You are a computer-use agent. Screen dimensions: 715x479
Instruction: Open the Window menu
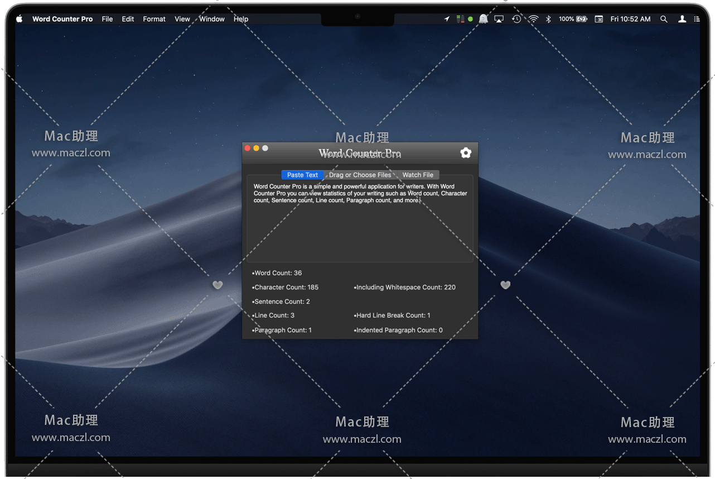coord(212,19)
